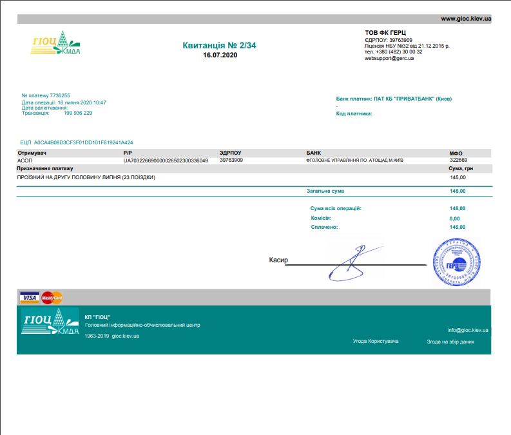This screenshot has height=435, width=511.
Task: Click the ГІОЦ КМДА footer logo
Action: tap(50, 322)
